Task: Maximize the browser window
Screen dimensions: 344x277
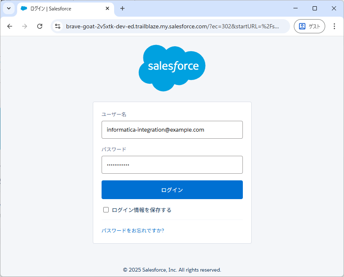Action: pos(315,8)
